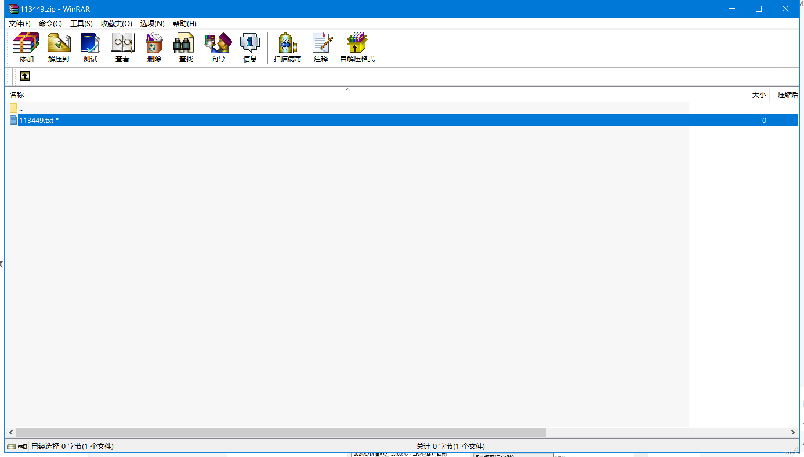Screen dimensions: 804x457
Task: Start Virus Scan (扫描病毒) tool
Action: [x=287, y=47]
